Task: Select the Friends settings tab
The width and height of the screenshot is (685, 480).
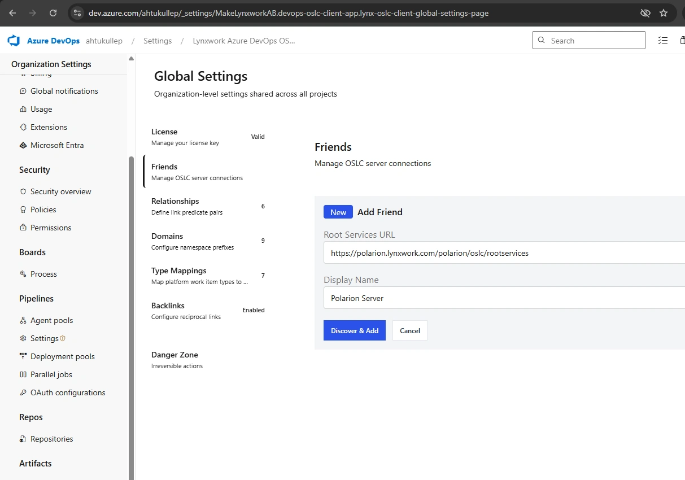Action: [x=207, y=172]
